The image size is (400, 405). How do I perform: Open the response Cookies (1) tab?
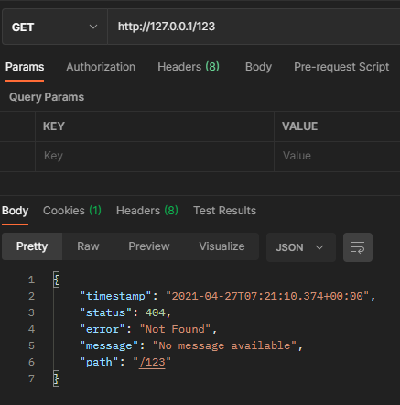tap(72, 211)
